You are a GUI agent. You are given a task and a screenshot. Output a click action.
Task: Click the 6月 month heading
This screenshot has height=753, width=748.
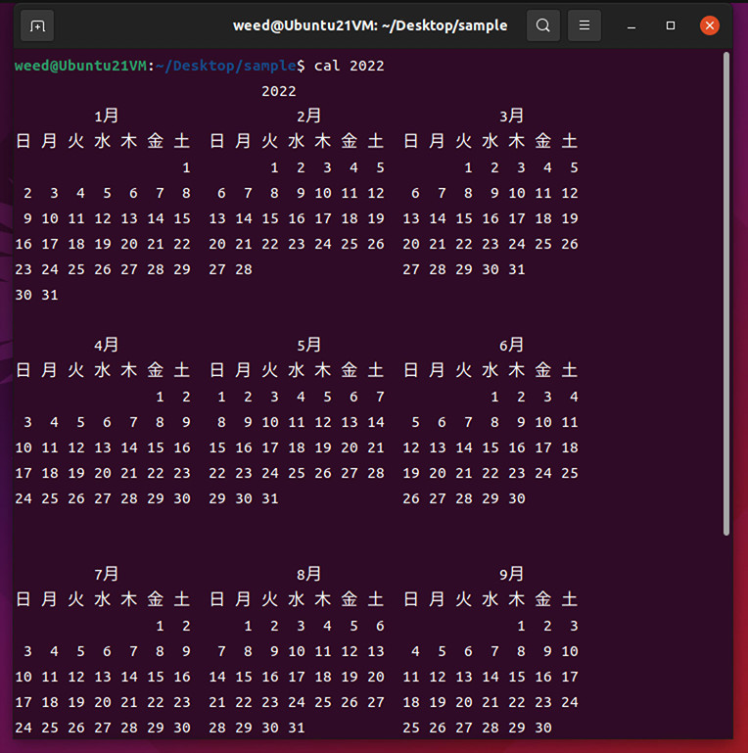(511, 345)
